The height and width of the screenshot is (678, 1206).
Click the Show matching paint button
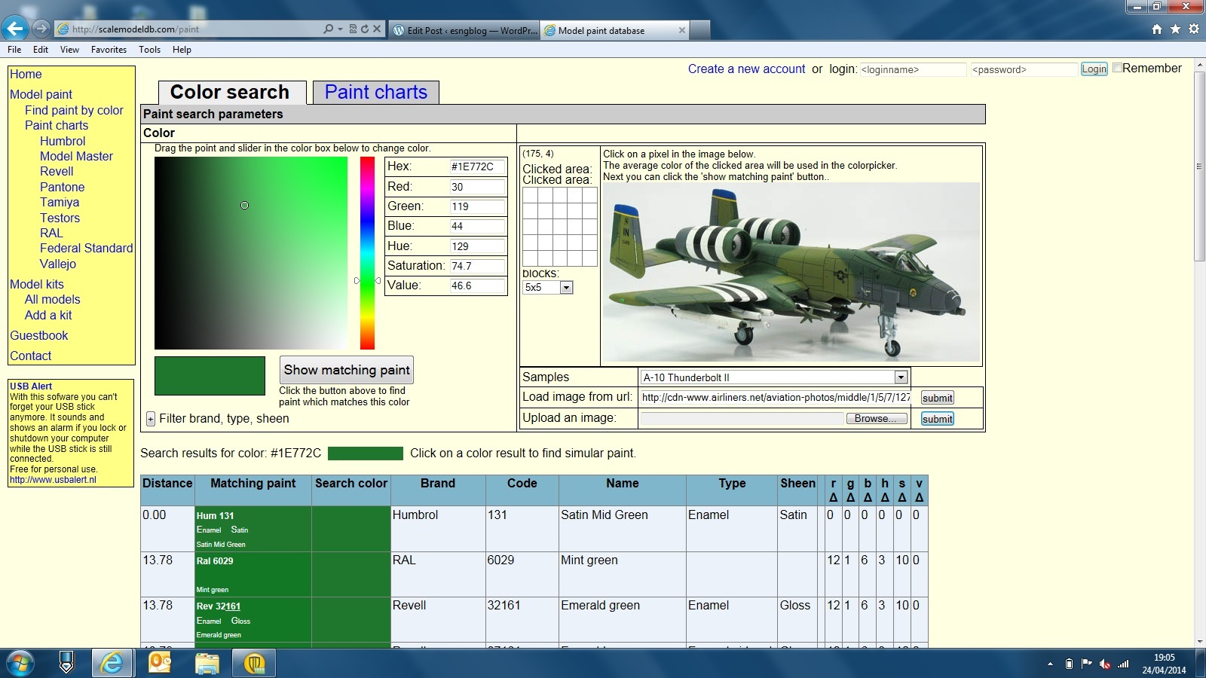coord(346,370)
